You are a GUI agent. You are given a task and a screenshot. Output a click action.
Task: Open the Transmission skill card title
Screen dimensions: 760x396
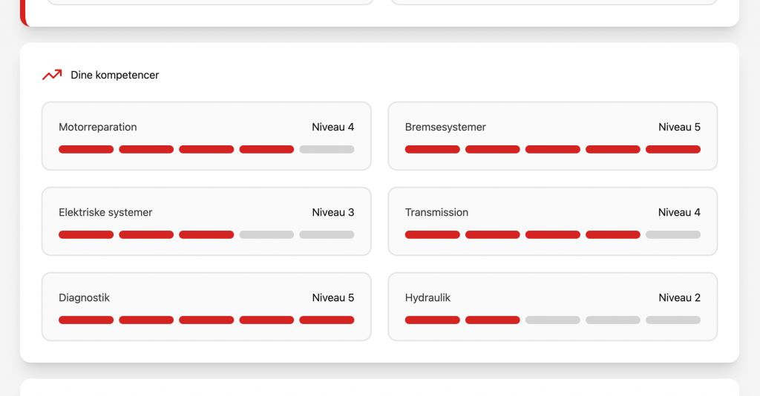[x=436, y=212]
